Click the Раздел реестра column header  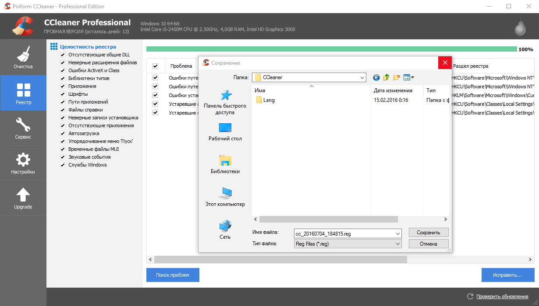coord(471,66)
